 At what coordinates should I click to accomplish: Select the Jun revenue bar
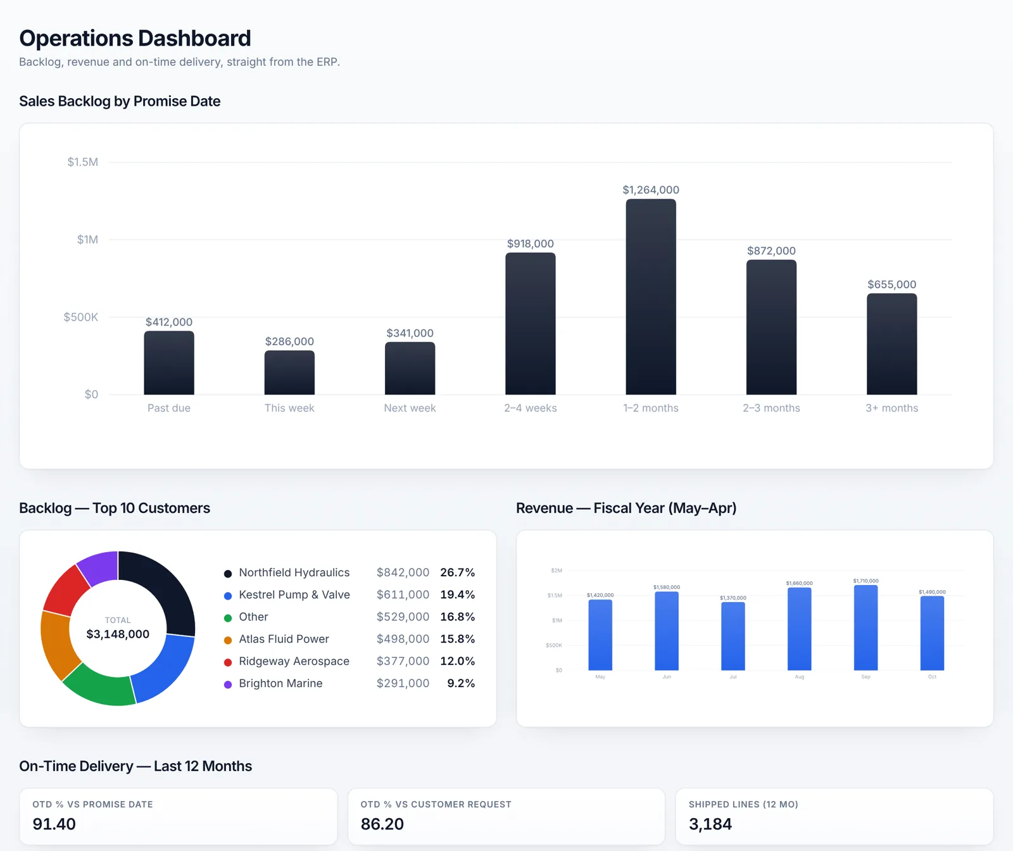[x=667, y=631]
